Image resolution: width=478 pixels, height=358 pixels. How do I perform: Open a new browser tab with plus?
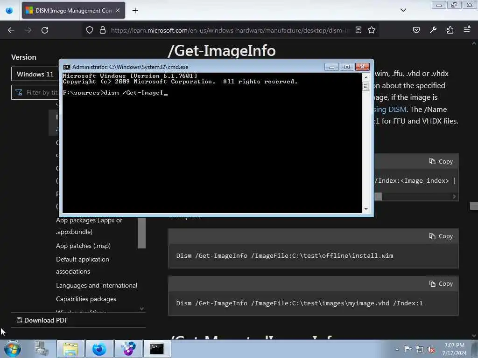tap(135, 11)
